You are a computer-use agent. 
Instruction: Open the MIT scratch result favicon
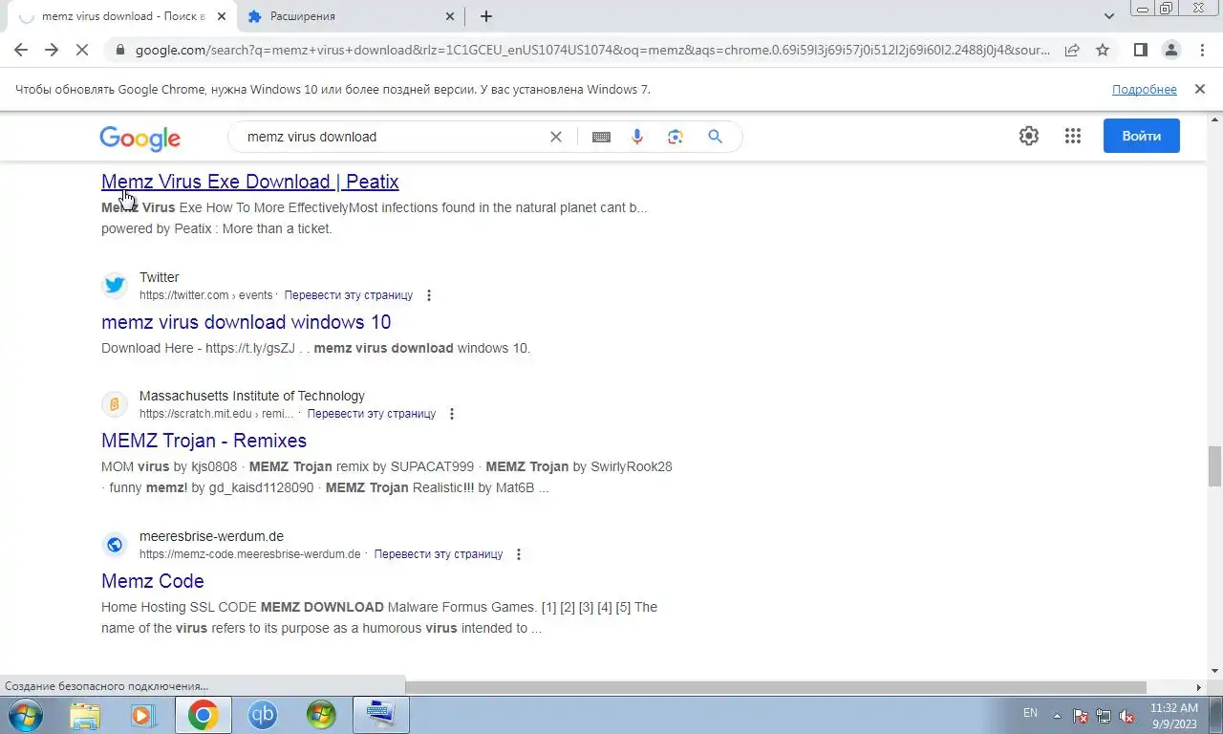pos(115,403)
